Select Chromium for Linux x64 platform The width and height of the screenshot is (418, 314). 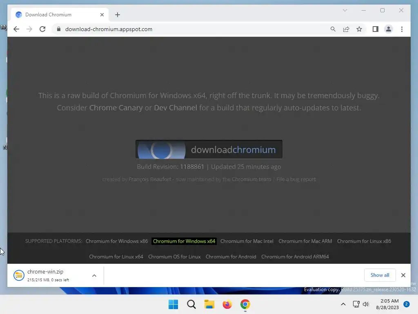click(116, 257)
